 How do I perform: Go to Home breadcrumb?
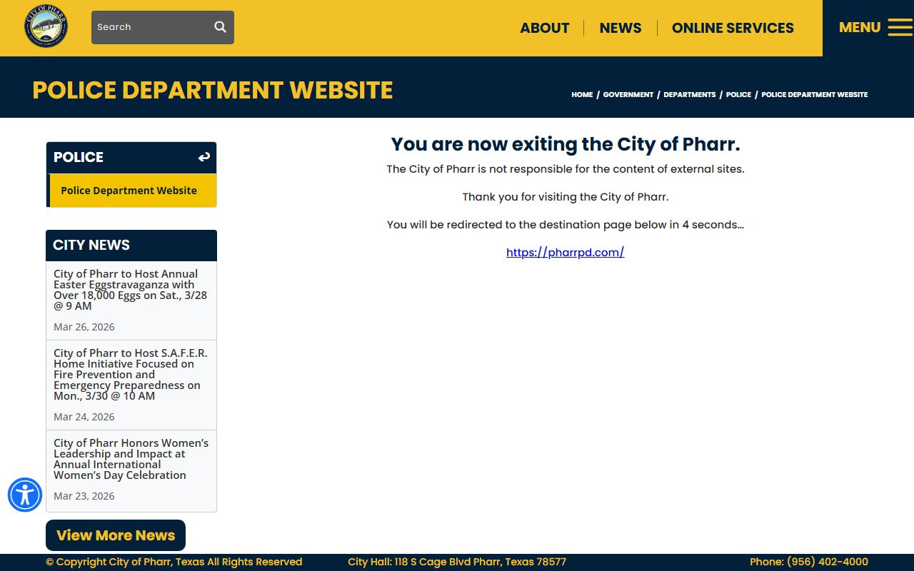(582, 94)
